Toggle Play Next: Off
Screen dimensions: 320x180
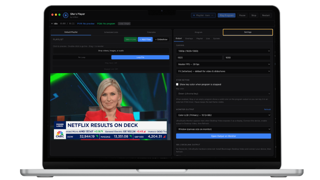pyautogui.click(x=111, y=63)
